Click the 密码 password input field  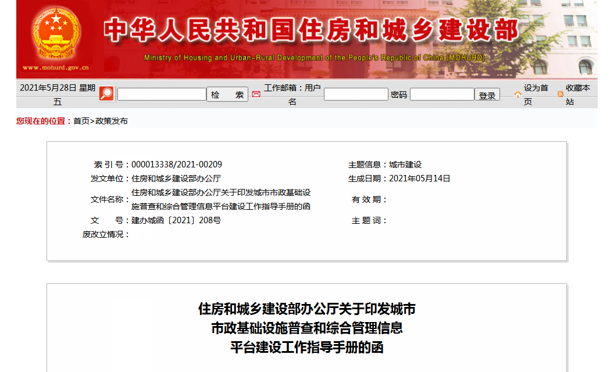tap(442, 93)
